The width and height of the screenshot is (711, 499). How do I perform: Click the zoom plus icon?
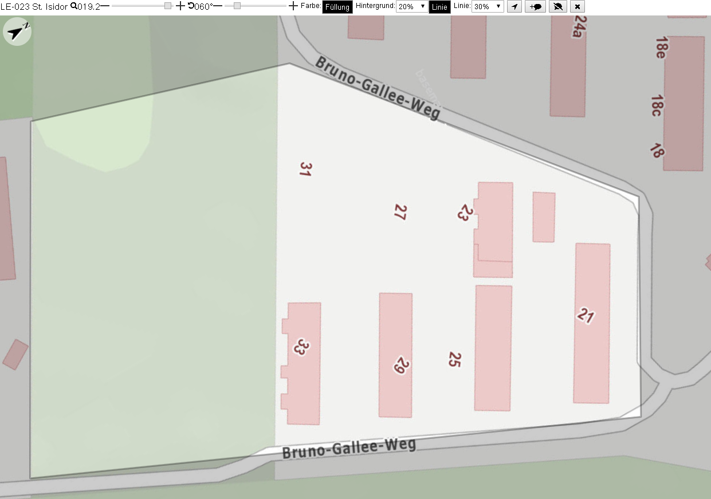click(x=180, y=6)
